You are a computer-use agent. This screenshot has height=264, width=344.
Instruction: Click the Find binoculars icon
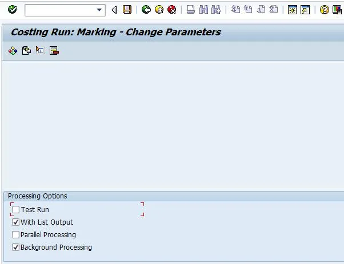tap(203, 10)
